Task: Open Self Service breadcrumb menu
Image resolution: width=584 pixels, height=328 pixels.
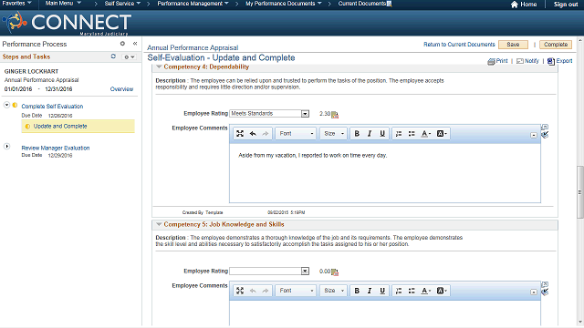Action: coord(122,4)
